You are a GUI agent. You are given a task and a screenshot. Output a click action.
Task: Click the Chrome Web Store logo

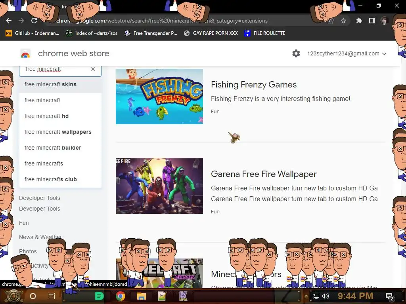pos(25,53)
